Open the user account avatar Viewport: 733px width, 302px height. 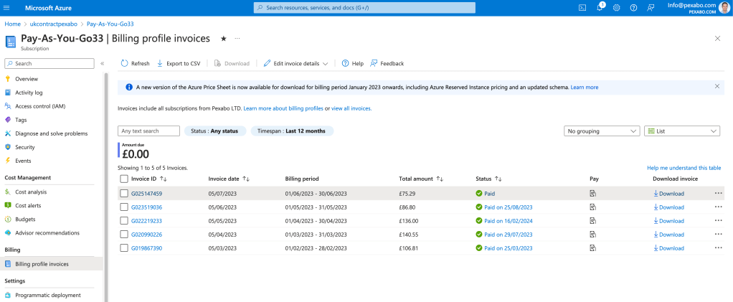click(x=724, y=8)
